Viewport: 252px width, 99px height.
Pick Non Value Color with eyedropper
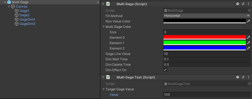[x=248, y=21]
